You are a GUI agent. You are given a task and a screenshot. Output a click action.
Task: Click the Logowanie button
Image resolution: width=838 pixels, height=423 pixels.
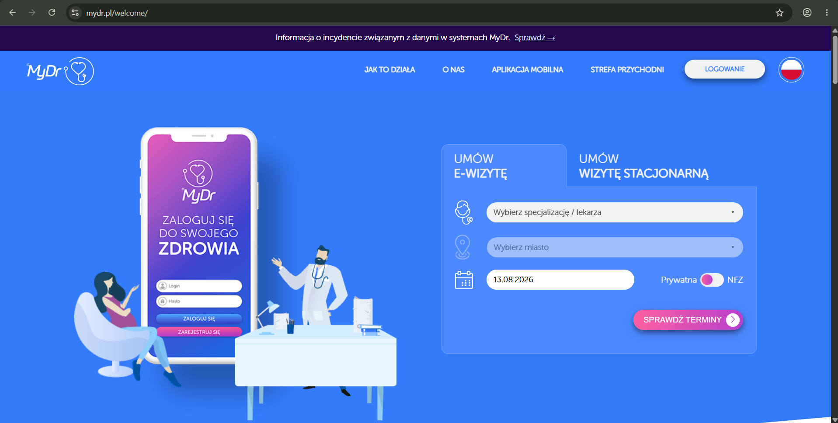click(725, 69)
